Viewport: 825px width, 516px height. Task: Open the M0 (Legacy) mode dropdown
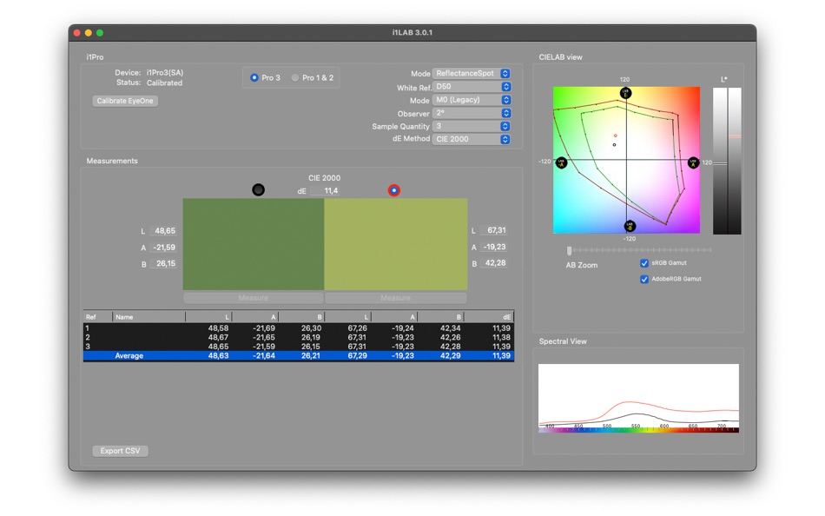coord(471,100)
